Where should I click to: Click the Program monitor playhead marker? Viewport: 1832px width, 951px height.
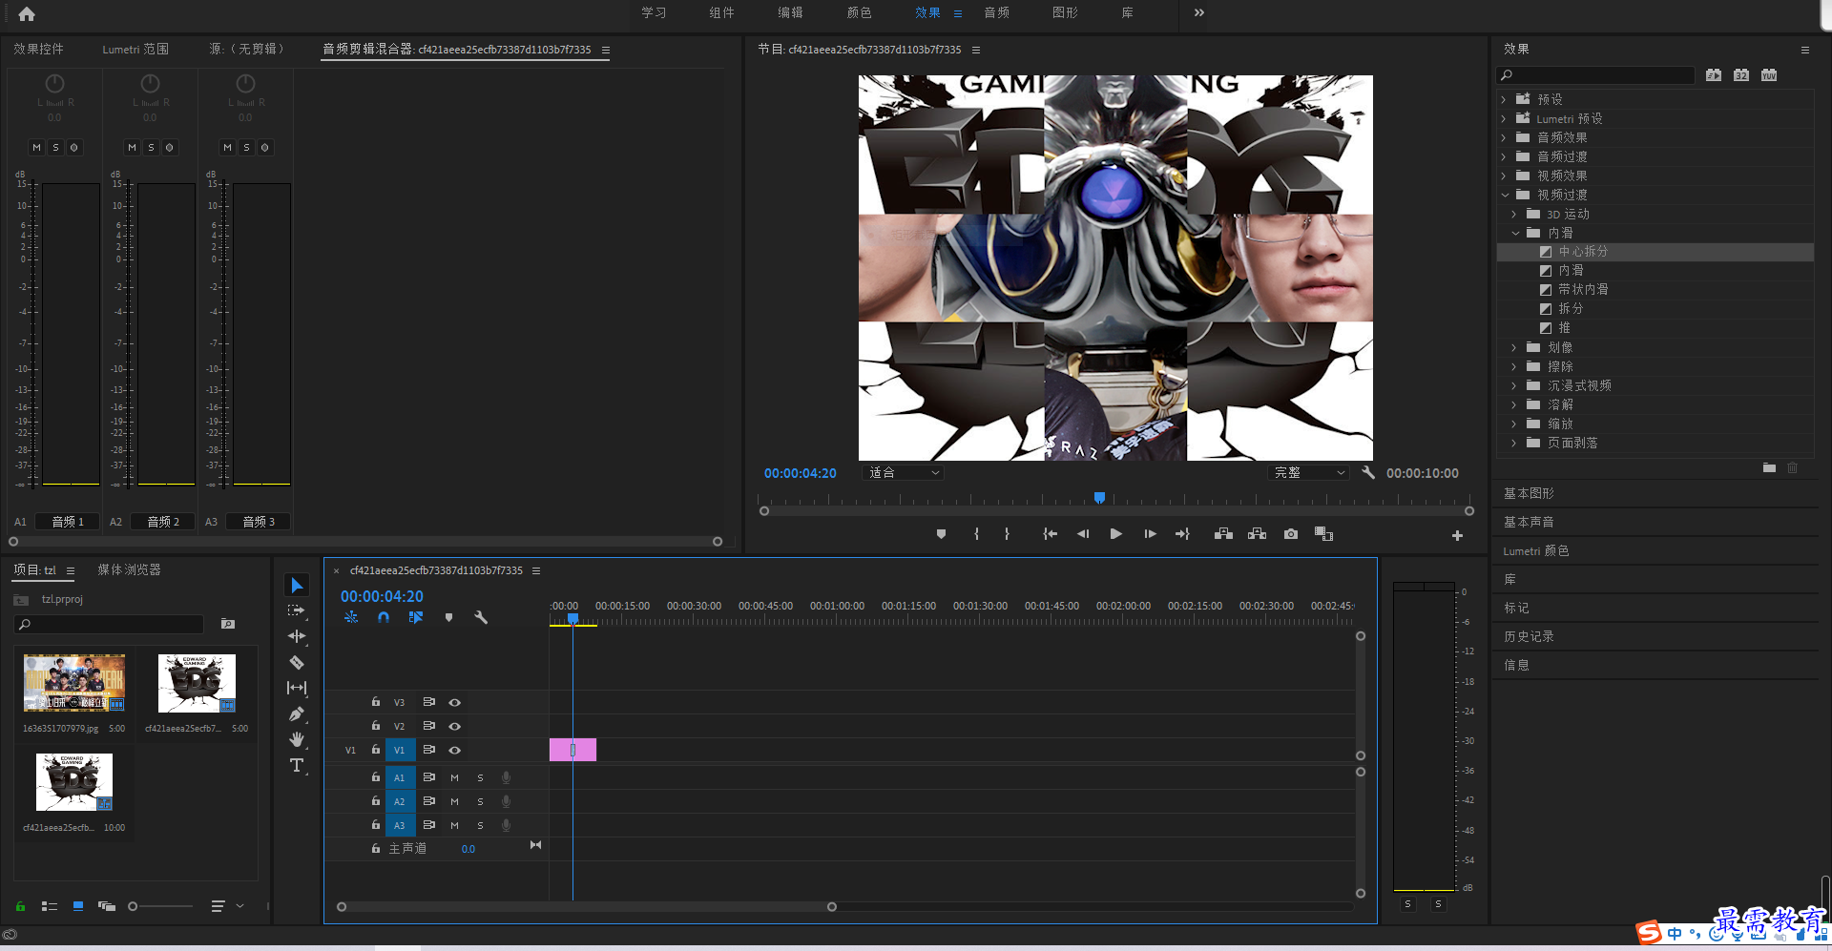click(x=1099, y=497)
